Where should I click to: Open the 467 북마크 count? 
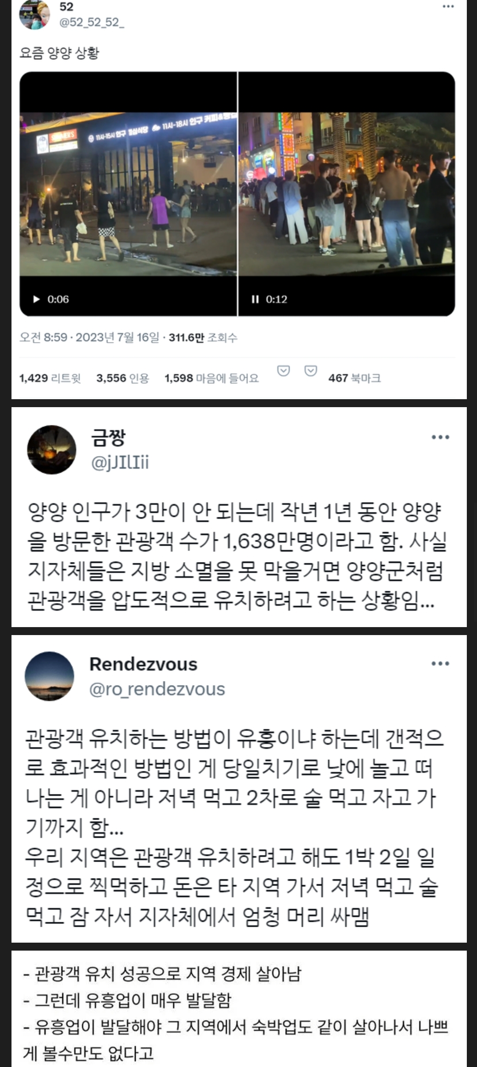point(355,378)
